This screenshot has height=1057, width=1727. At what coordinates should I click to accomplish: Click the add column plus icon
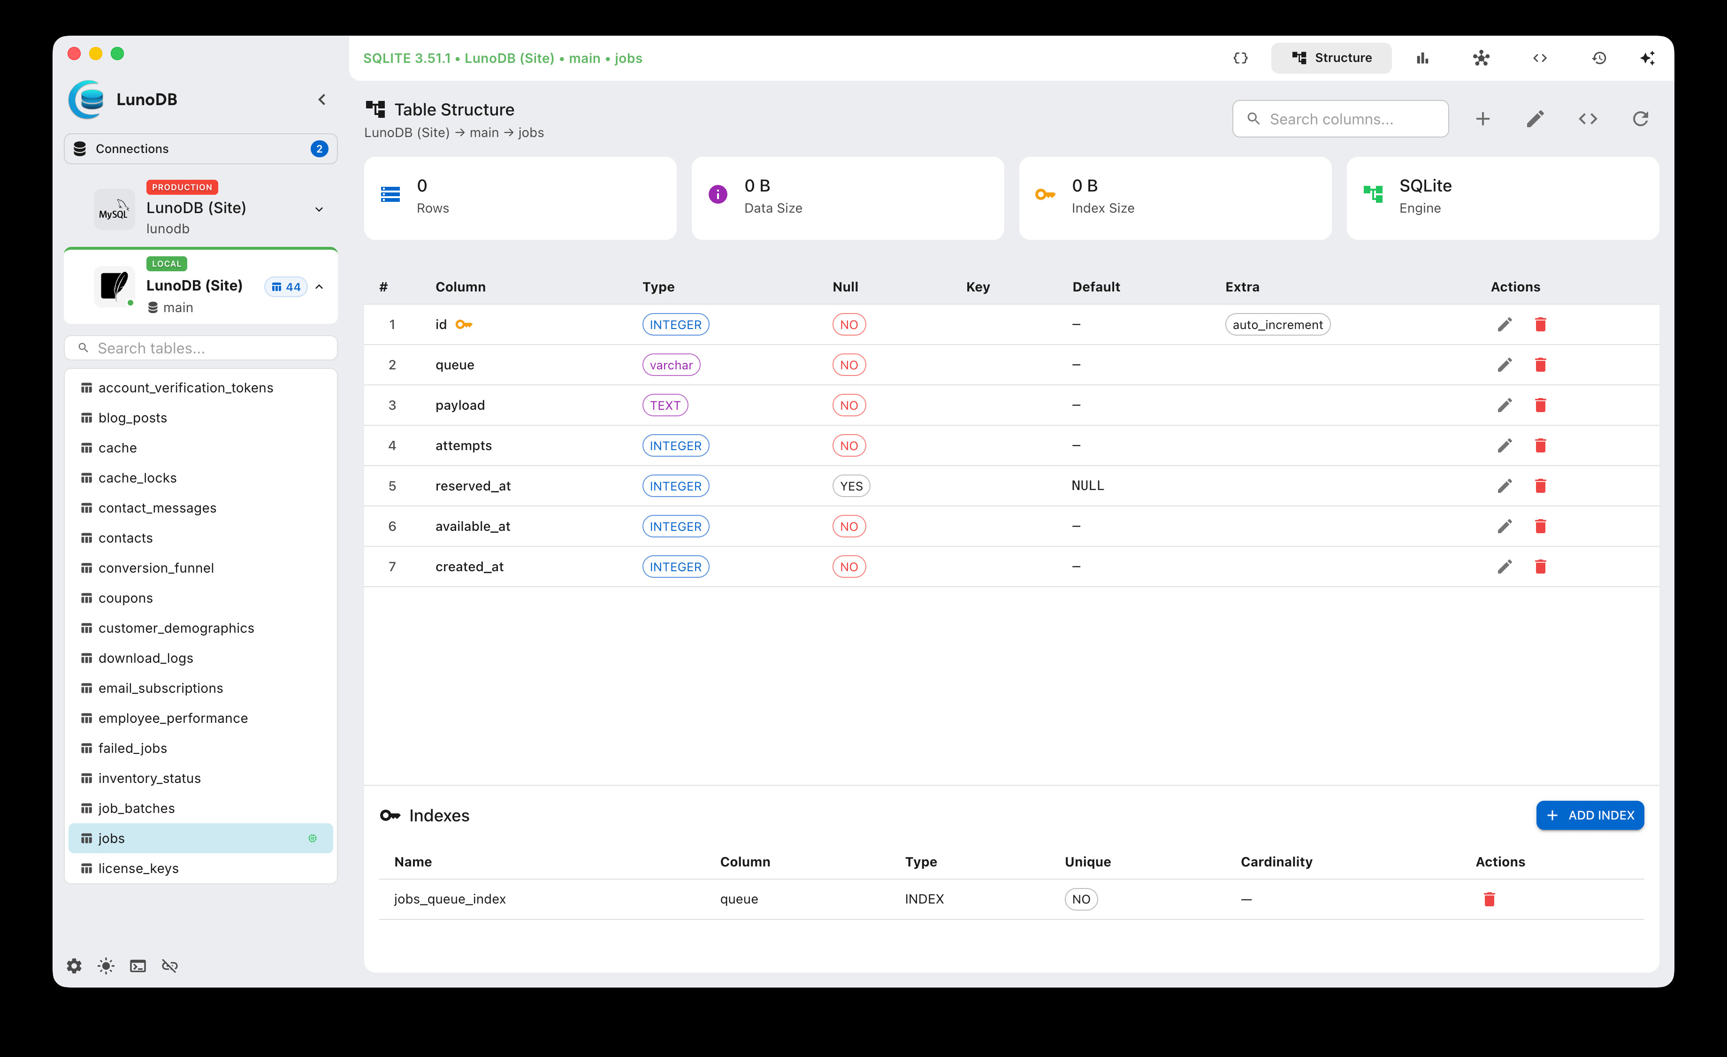[1482, 119]
